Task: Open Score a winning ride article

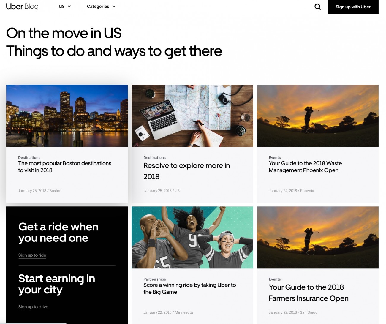Action: 190,289
